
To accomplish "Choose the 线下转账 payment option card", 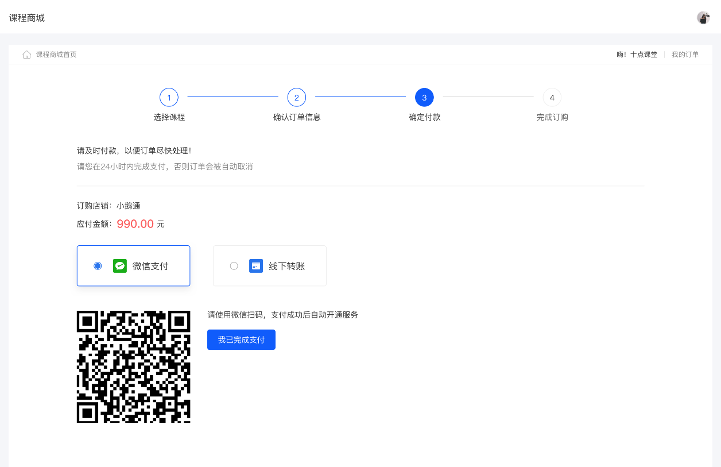I will pos(270,266).
